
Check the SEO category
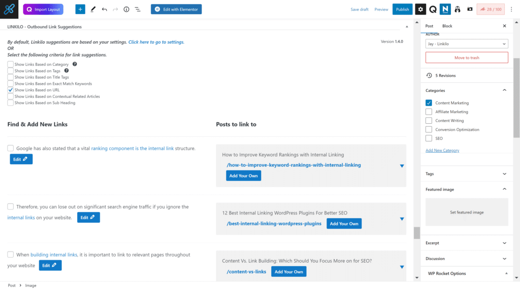(429, 138)
